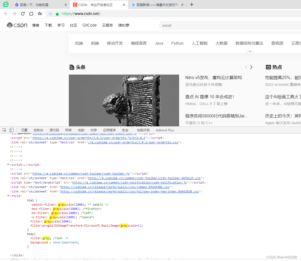The height and width of the screenshot is (261, 301).
Task: Collapse the style node triangle
Action: pos(8,196)
